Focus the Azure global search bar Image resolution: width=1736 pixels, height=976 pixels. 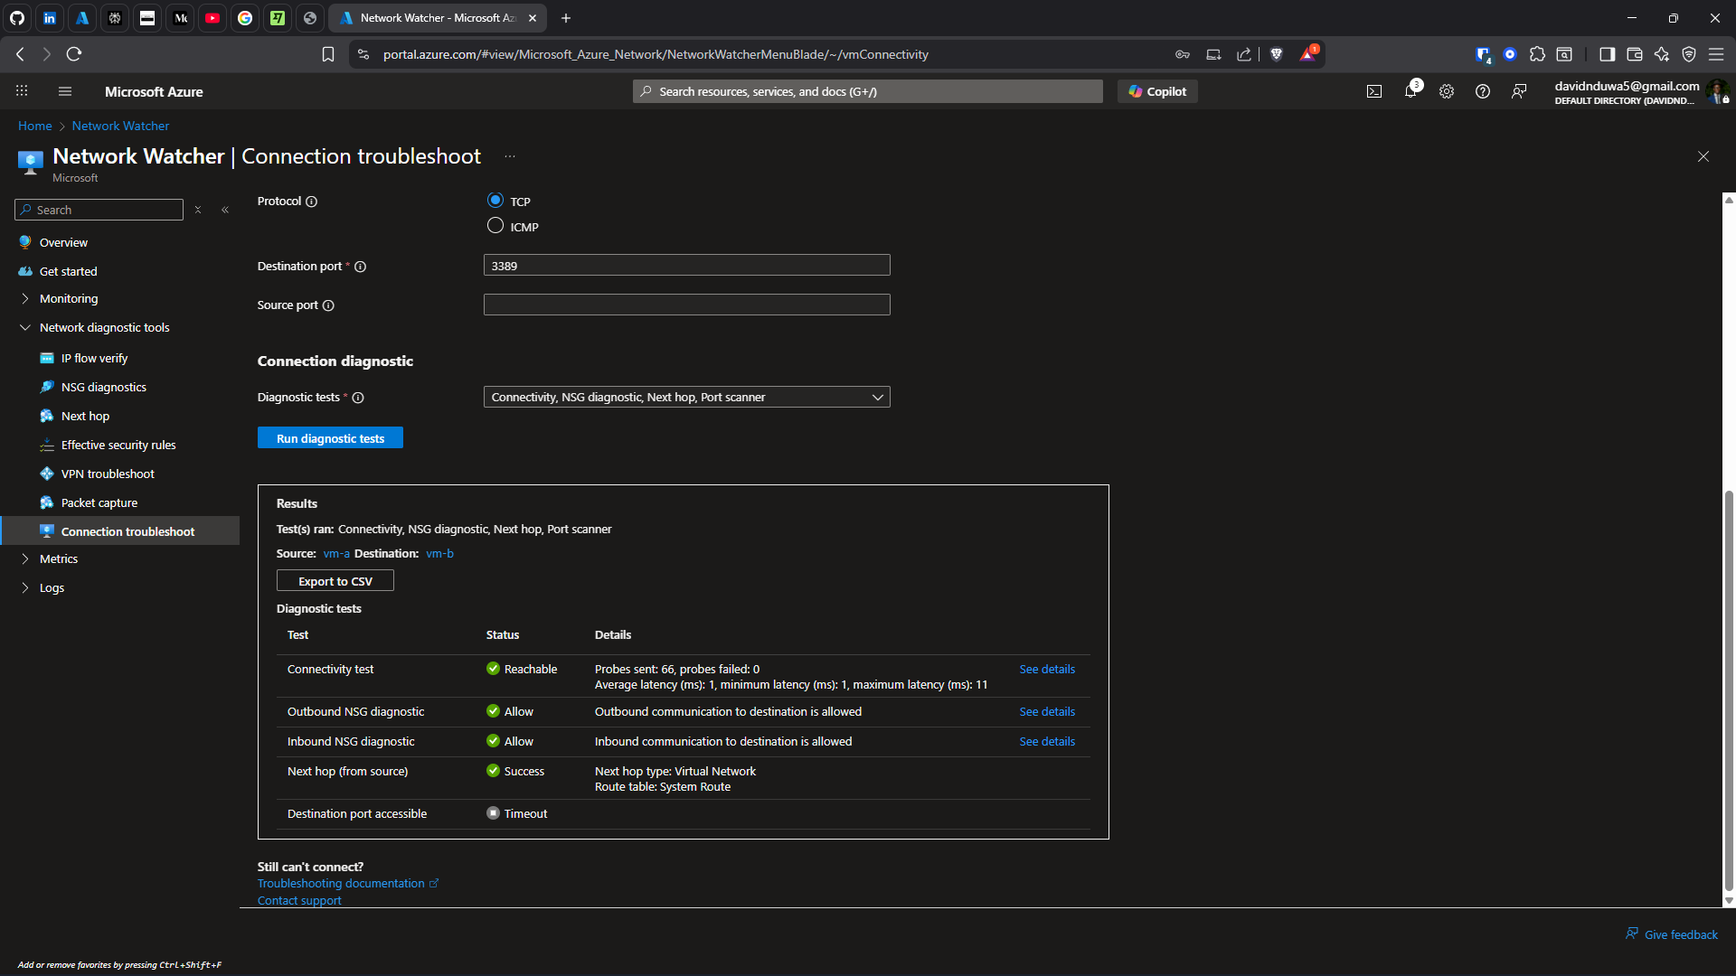click(x=868, y=91)
